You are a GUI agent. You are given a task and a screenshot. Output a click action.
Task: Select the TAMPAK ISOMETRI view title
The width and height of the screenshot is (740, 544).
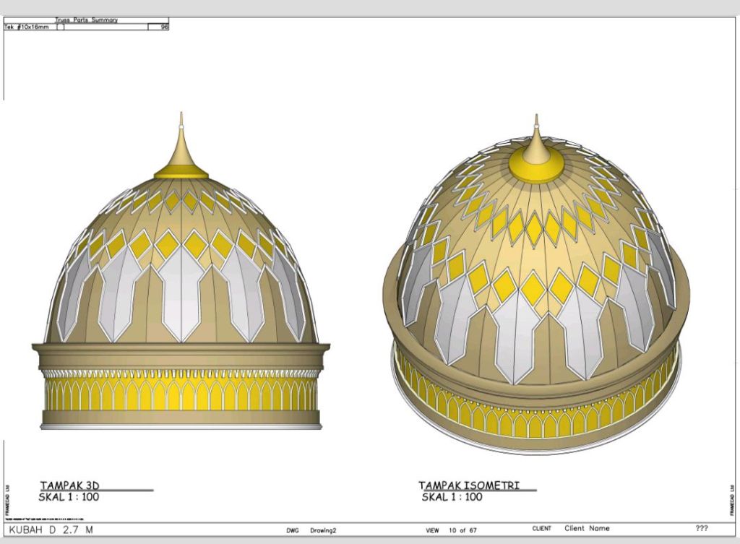(x=469, y=485)
